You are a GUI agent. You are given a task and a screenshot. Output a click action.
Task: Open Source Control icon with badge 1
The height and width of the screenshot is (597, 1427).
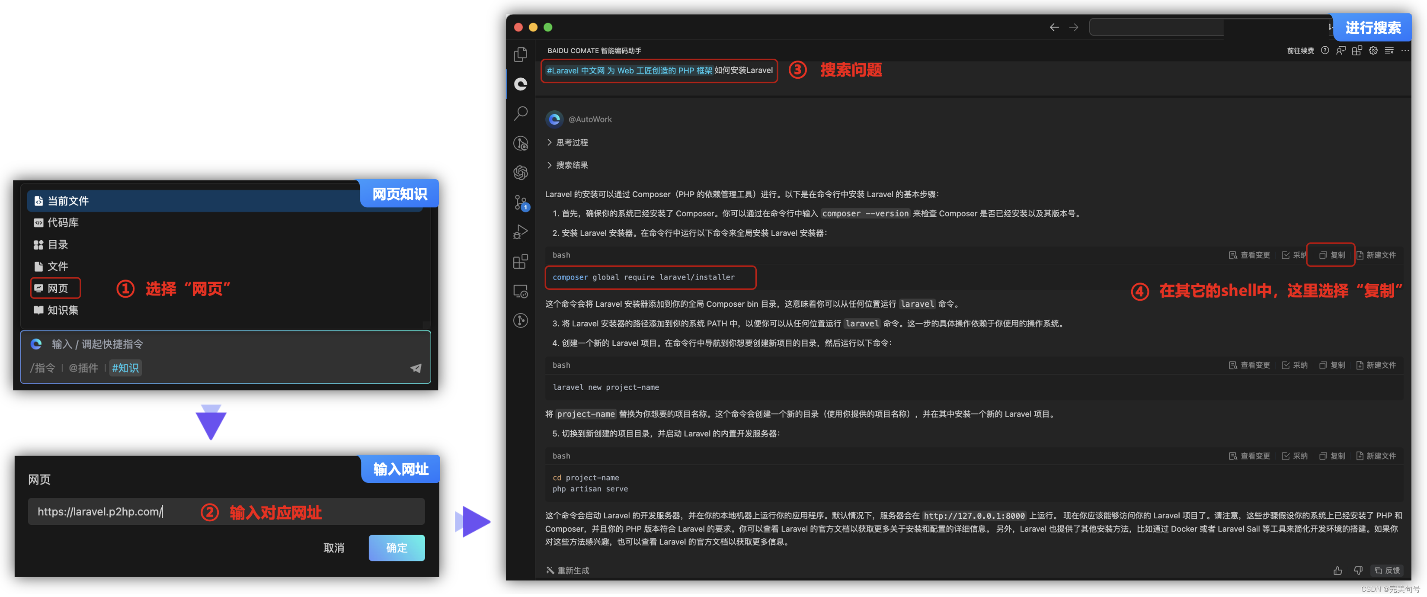(x=521, y=203)
